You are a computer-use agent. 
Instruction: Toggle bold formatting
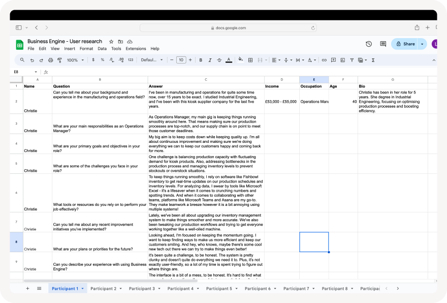coord(201,60)
